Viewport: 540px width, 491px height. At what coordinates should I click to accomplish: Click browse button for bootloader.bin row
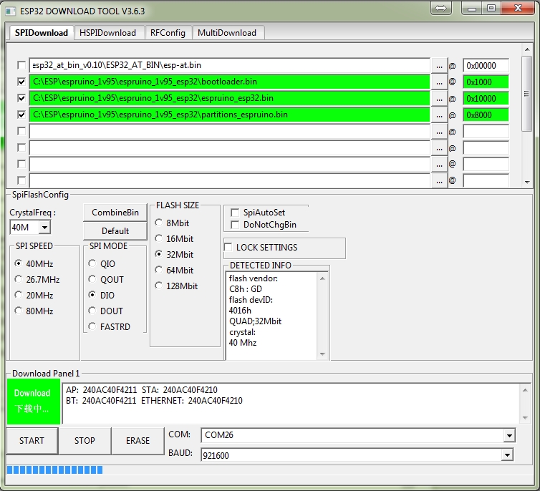coord(439,82)
